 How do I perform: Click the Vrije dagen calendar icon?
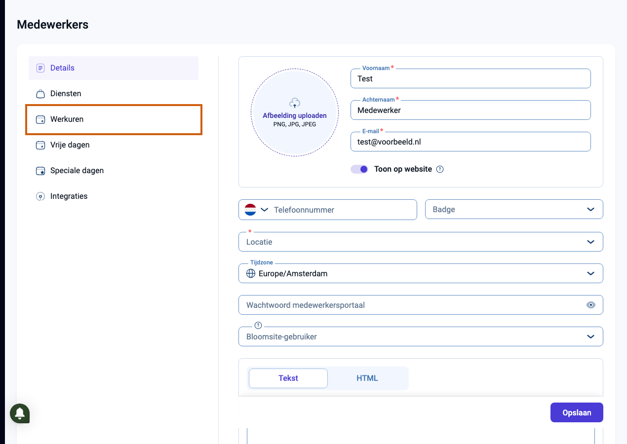(40, 145)
